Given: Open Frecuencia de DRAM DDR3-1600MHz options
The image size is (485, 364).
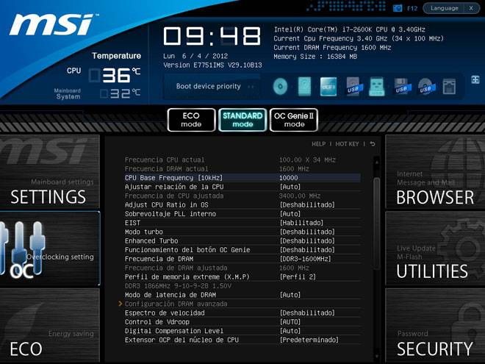Looking at the screenshot, I should click(242, 259).
